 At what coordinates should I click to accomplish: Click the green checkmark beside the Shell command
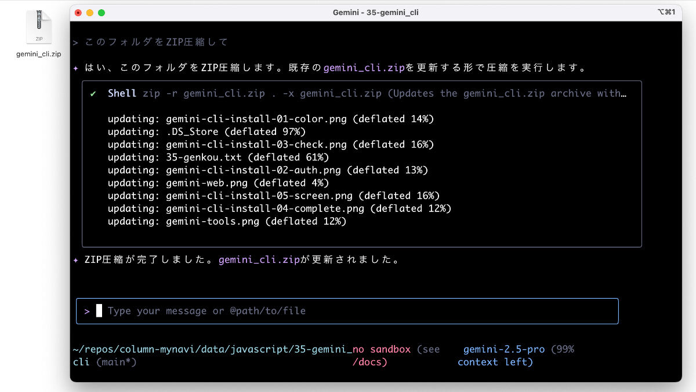tap(93, 93)
